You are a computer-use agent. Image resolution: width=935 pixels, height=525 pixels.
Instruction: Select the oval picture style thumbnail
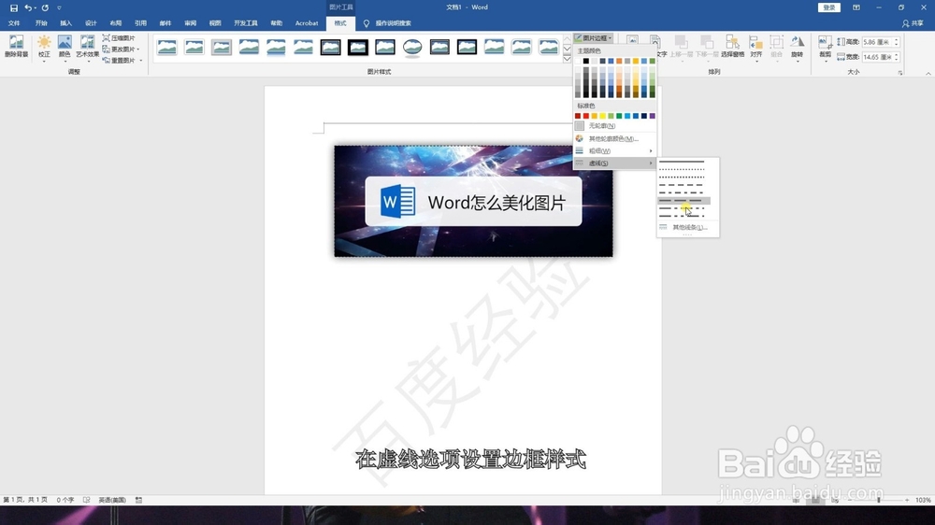[412, 47]
